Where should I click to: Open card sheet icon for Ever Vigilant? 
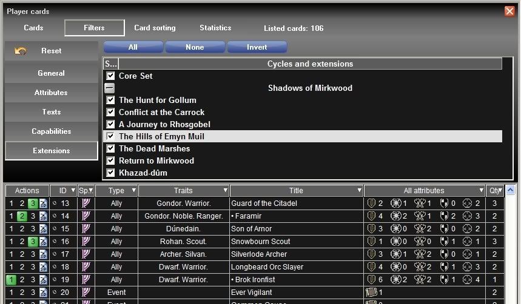43,292
